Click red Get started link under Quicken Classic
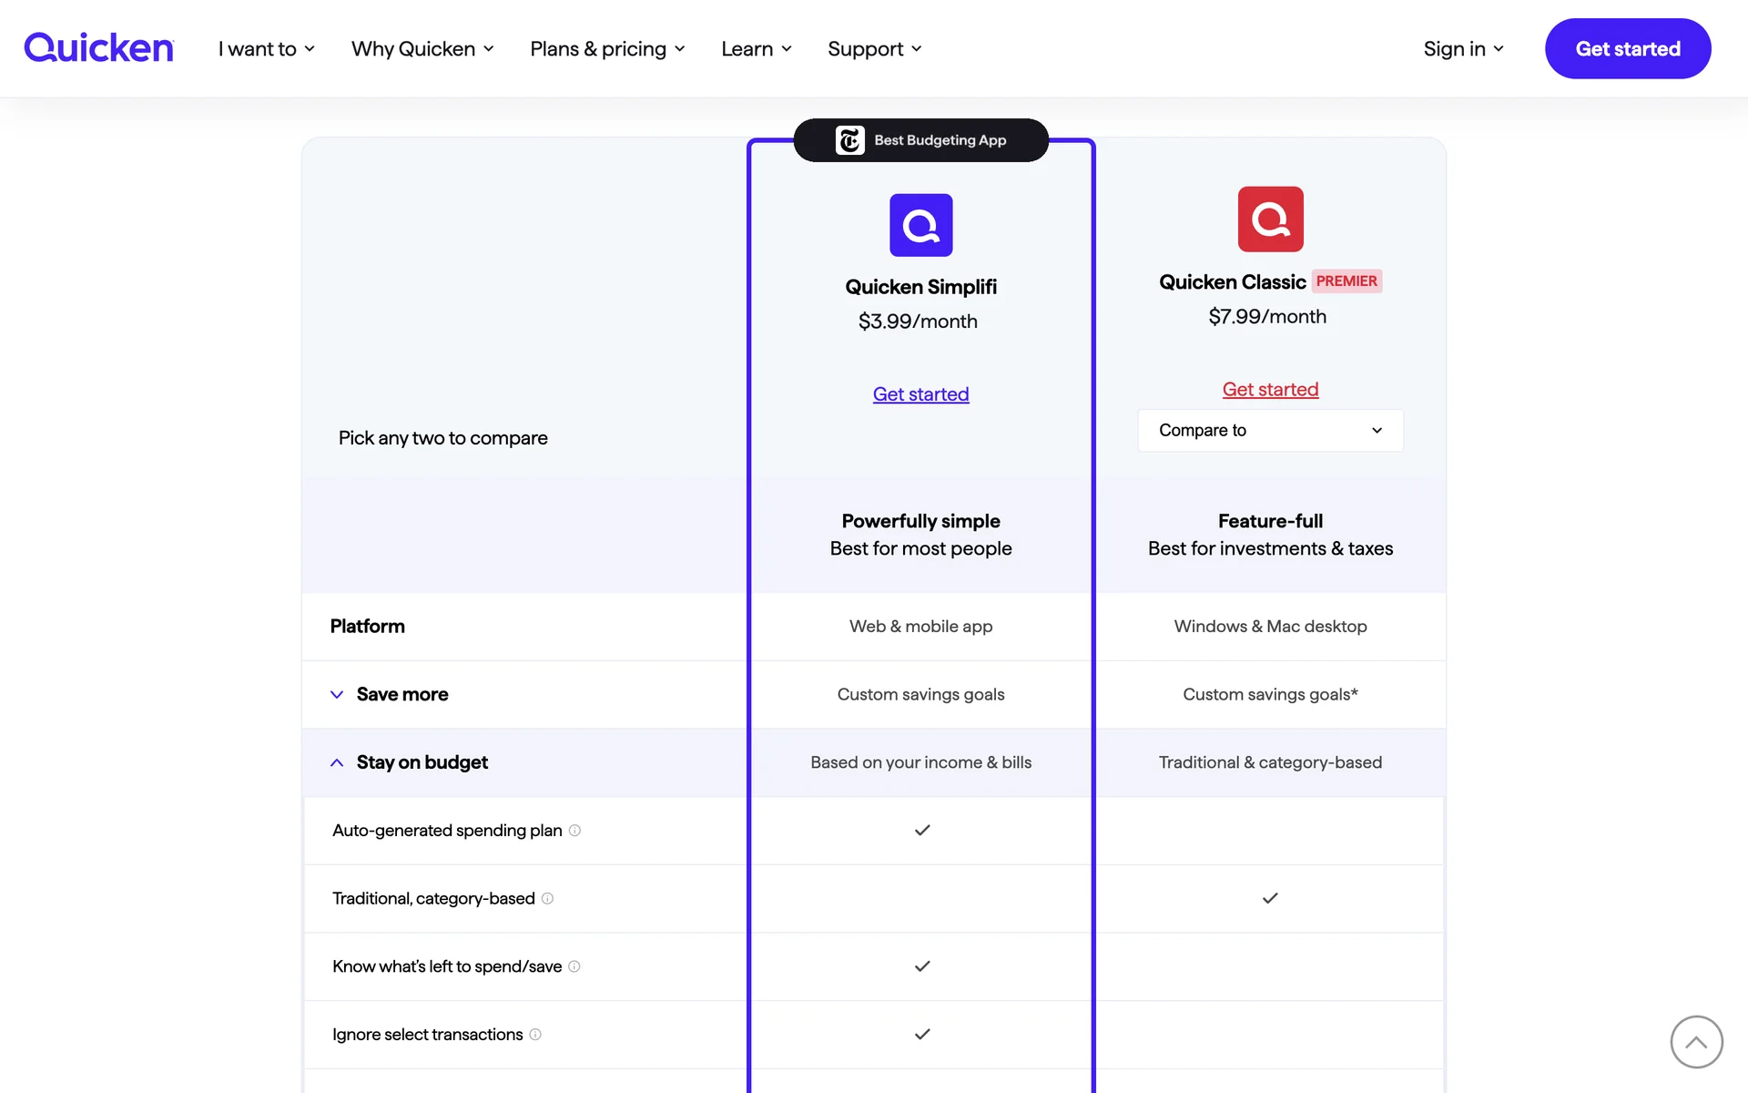 [x=1270, y=390]
